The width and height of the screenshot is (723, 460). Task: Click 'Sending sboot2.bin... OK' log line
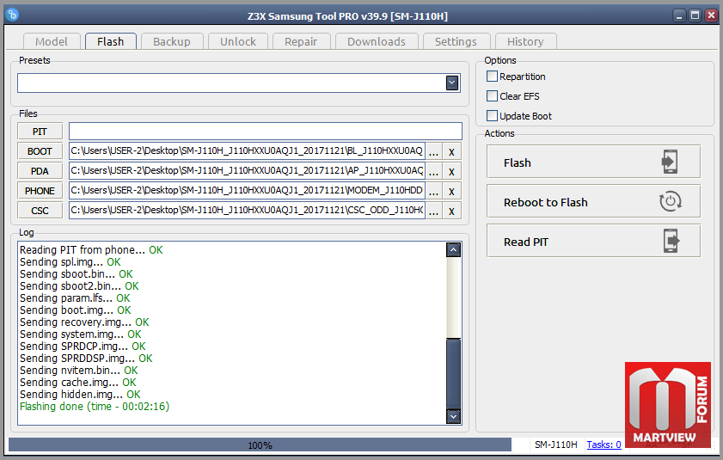click(79, 286)
